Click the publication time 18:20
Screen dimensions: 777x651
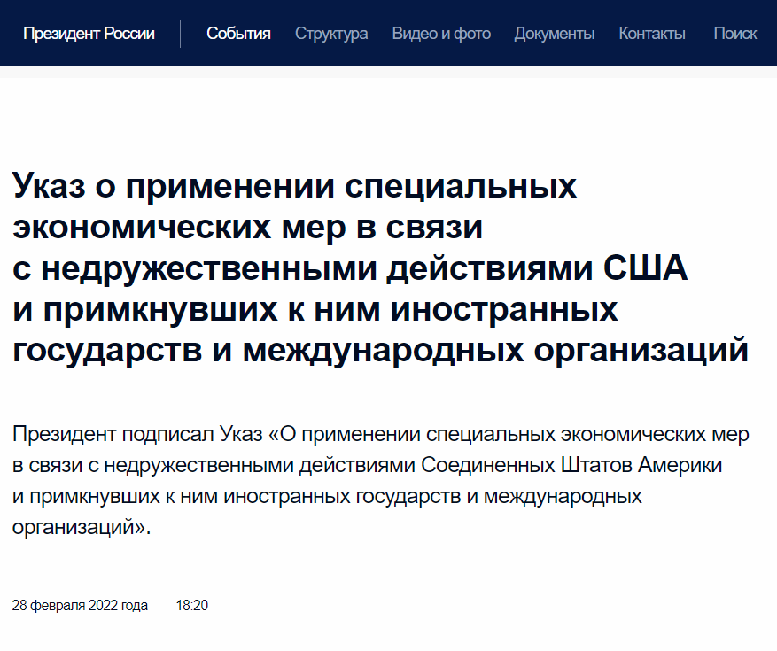192,606
